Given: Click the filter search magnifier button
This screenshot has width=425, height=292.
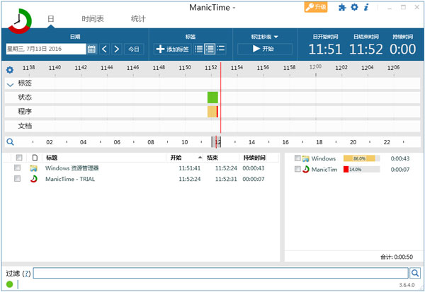Looking at the screenshot, I should [x=415, y=273].
